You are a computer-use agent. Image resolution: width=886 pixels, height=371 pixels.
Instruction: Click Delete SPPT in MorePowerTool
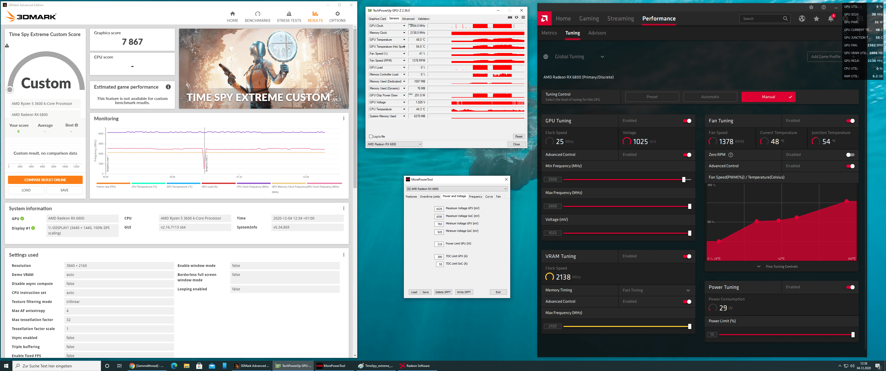tap(443, 292)
